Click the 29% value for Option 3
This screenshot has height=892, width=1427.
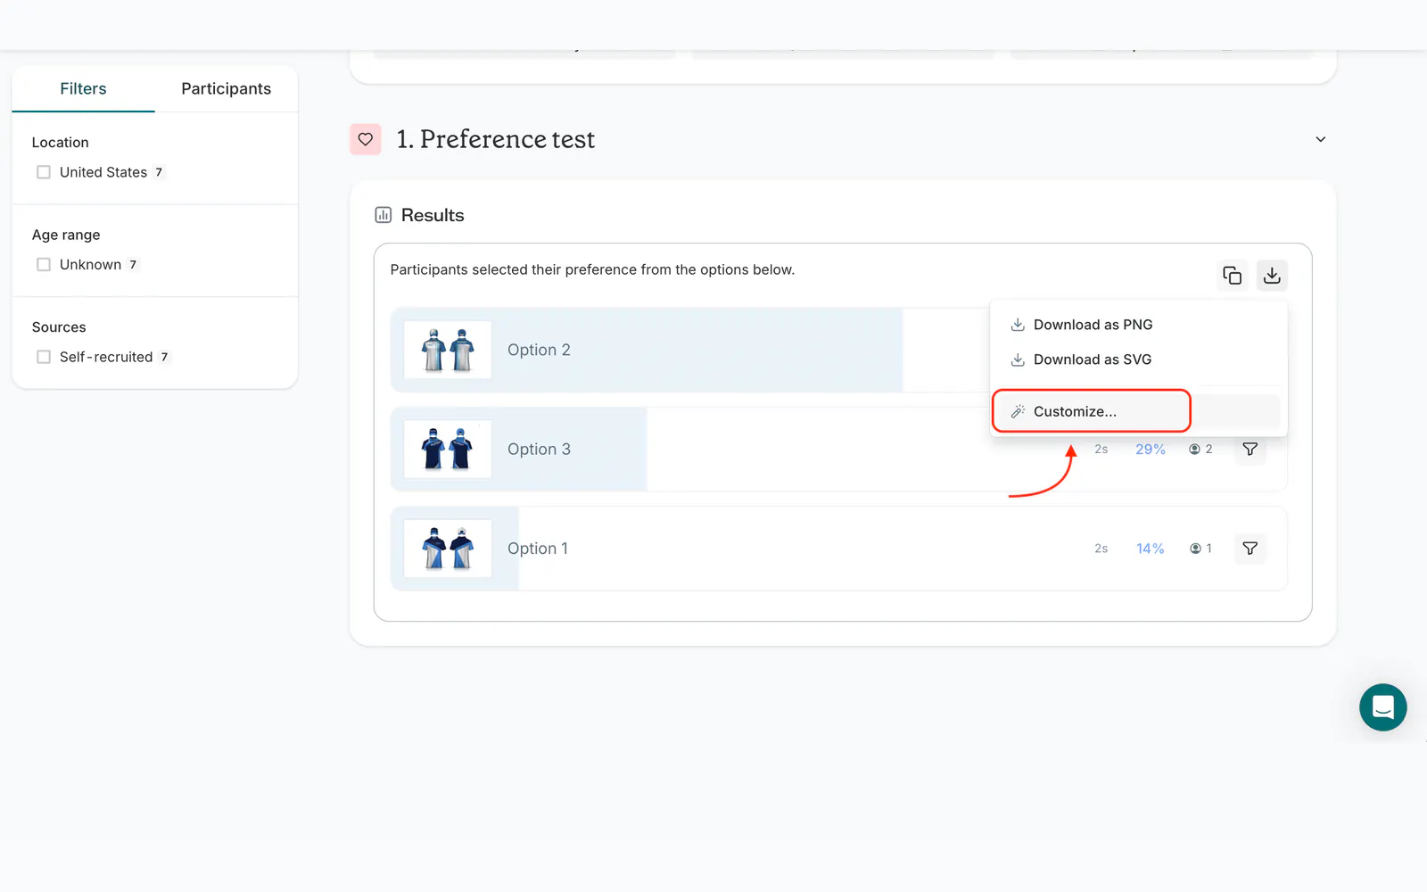[1151, 450]
